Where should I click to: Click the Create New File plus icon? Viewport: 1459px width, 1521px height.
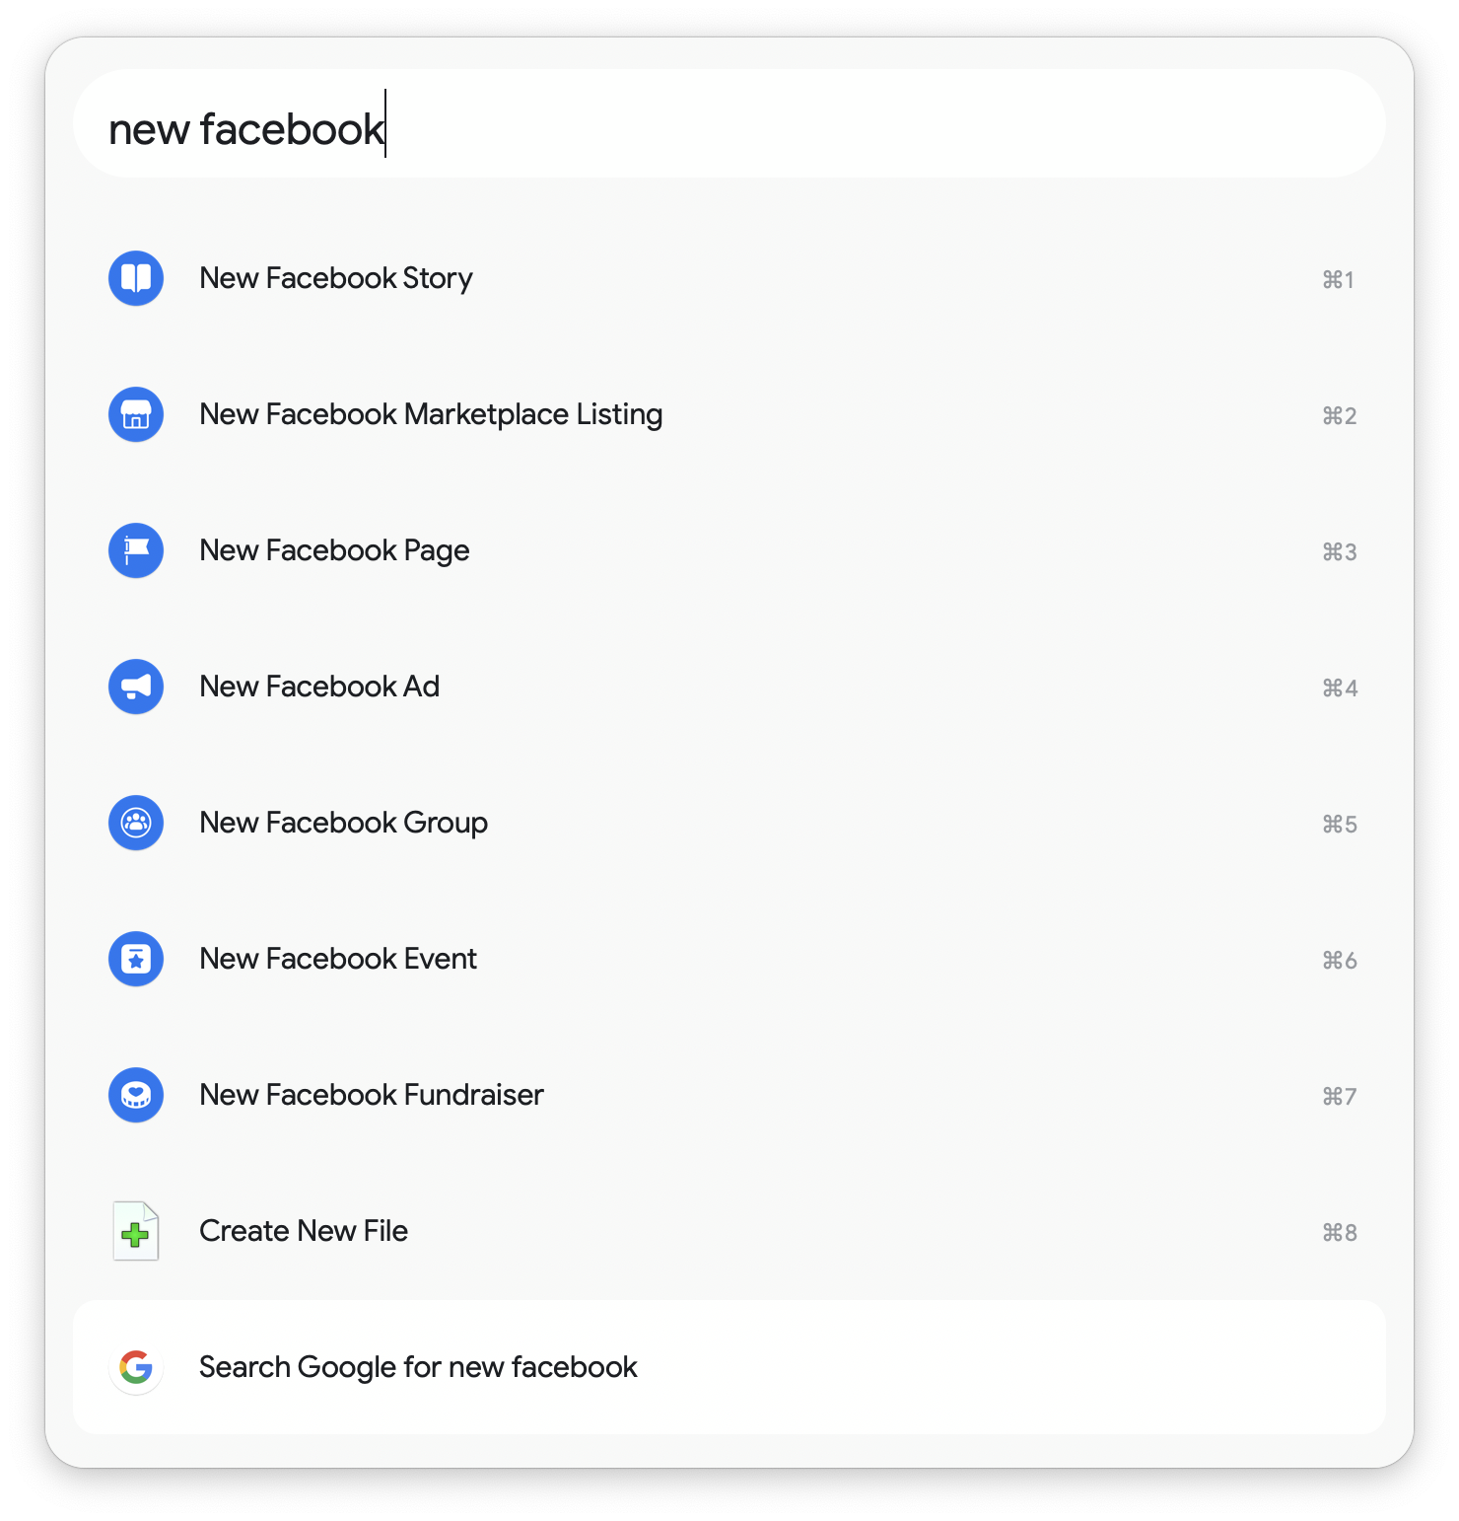click(136, 1231)
